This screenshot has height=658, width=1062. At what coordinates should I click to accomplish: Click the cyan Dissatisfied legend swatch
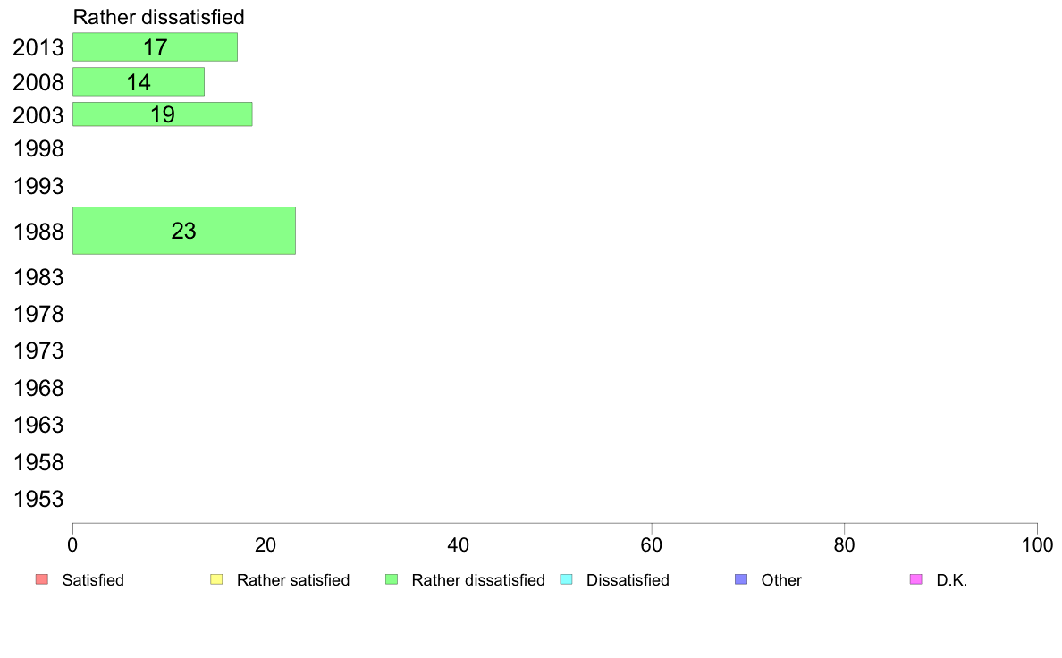tap(566, 579)
